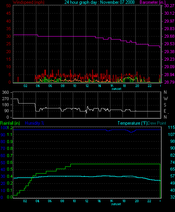The image size is (175, 212).
Task: Click the sunset marker under bottom graph
Action: point(116,204)
